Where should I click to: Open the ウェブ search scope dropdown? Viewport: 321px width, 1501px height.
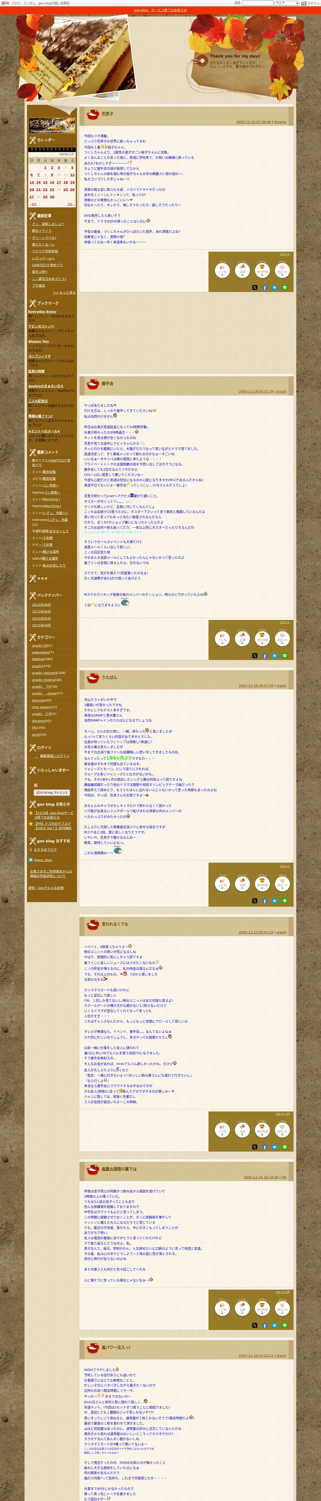[x=287, y=3]
